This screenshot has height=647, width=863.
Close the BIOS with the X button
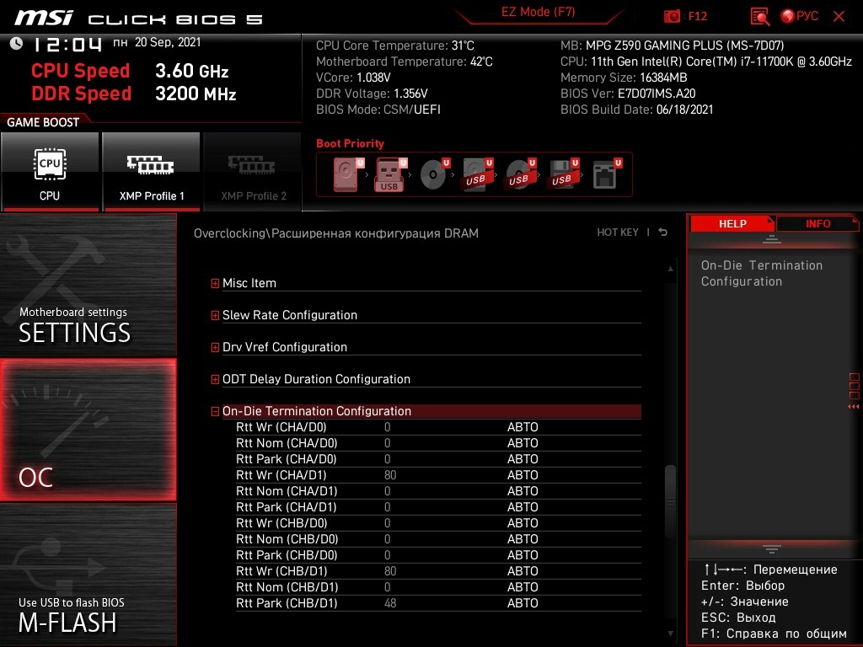click(x=839, y=17)
